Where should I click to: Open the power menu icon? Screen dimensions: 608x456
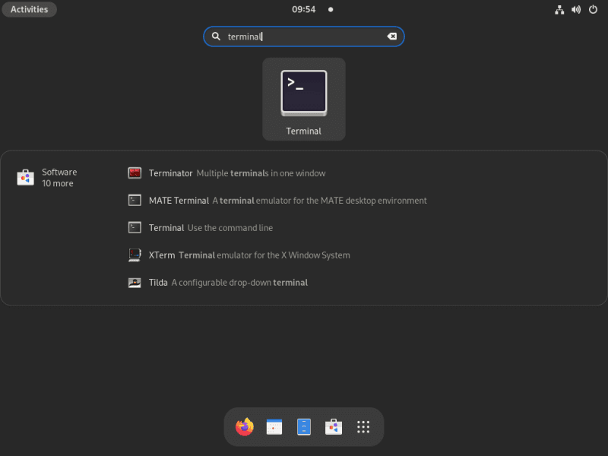click(x=593, y=10)
